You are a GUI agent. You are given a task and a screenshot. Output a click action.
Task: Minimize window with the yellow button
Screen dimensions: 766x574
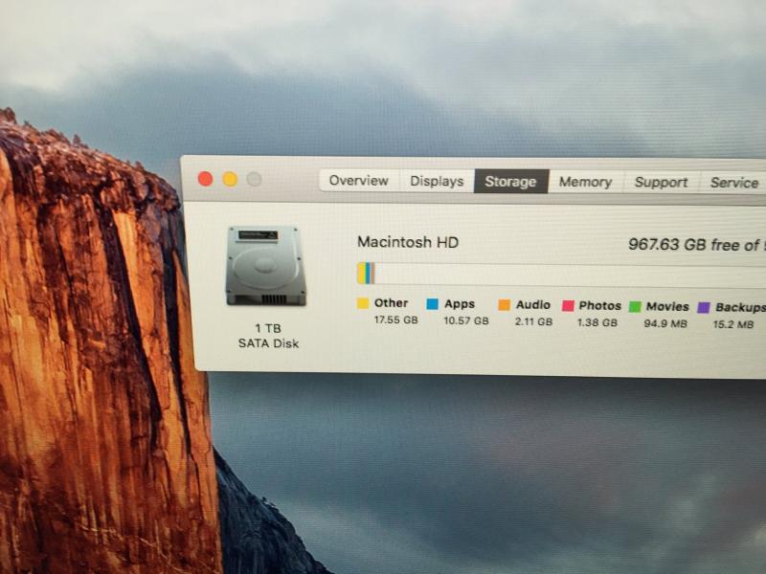click(x=230, y=179)
